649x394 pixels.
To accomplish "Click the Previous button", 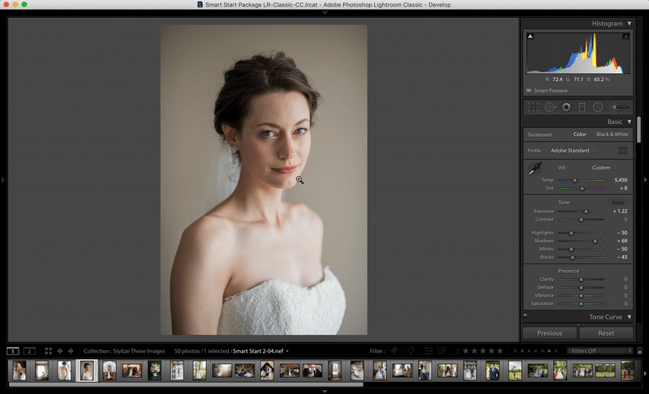I will pos(549,332).
